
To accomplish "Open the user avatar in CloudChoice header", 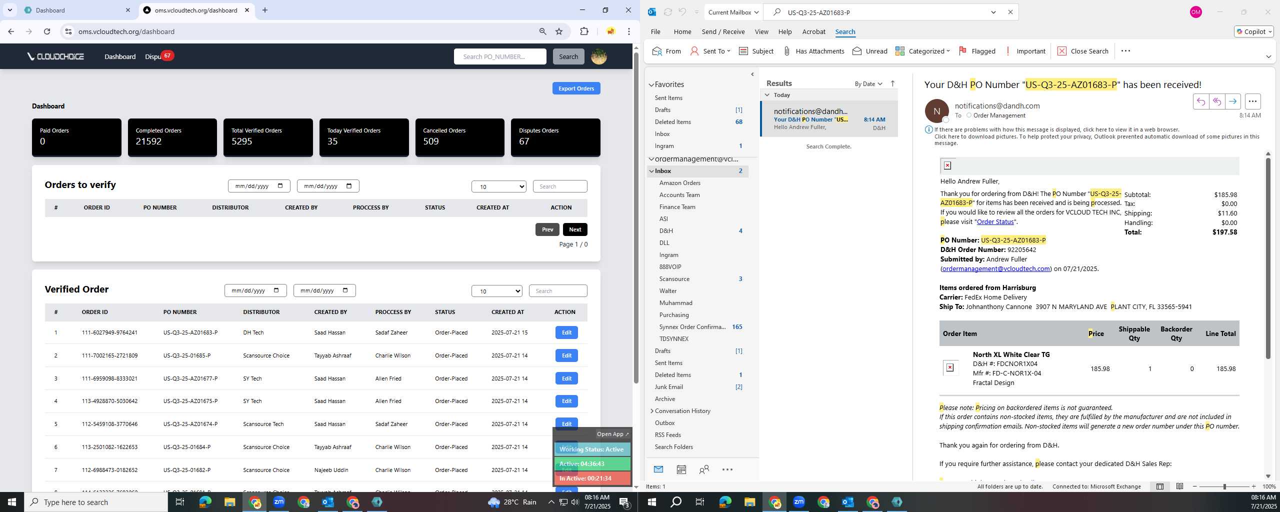I will click(599, 56).
